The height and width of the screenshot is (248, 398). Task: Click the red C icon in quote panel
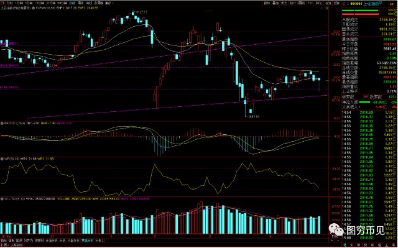tap(344, 4)
